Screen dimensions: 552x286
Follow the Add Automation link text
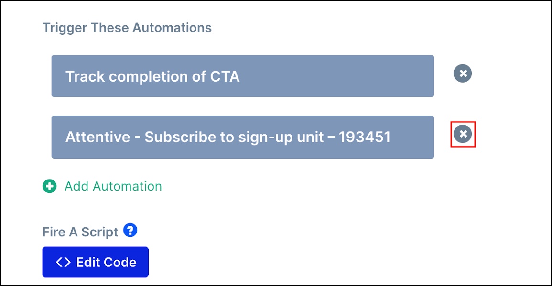(113, 186)
